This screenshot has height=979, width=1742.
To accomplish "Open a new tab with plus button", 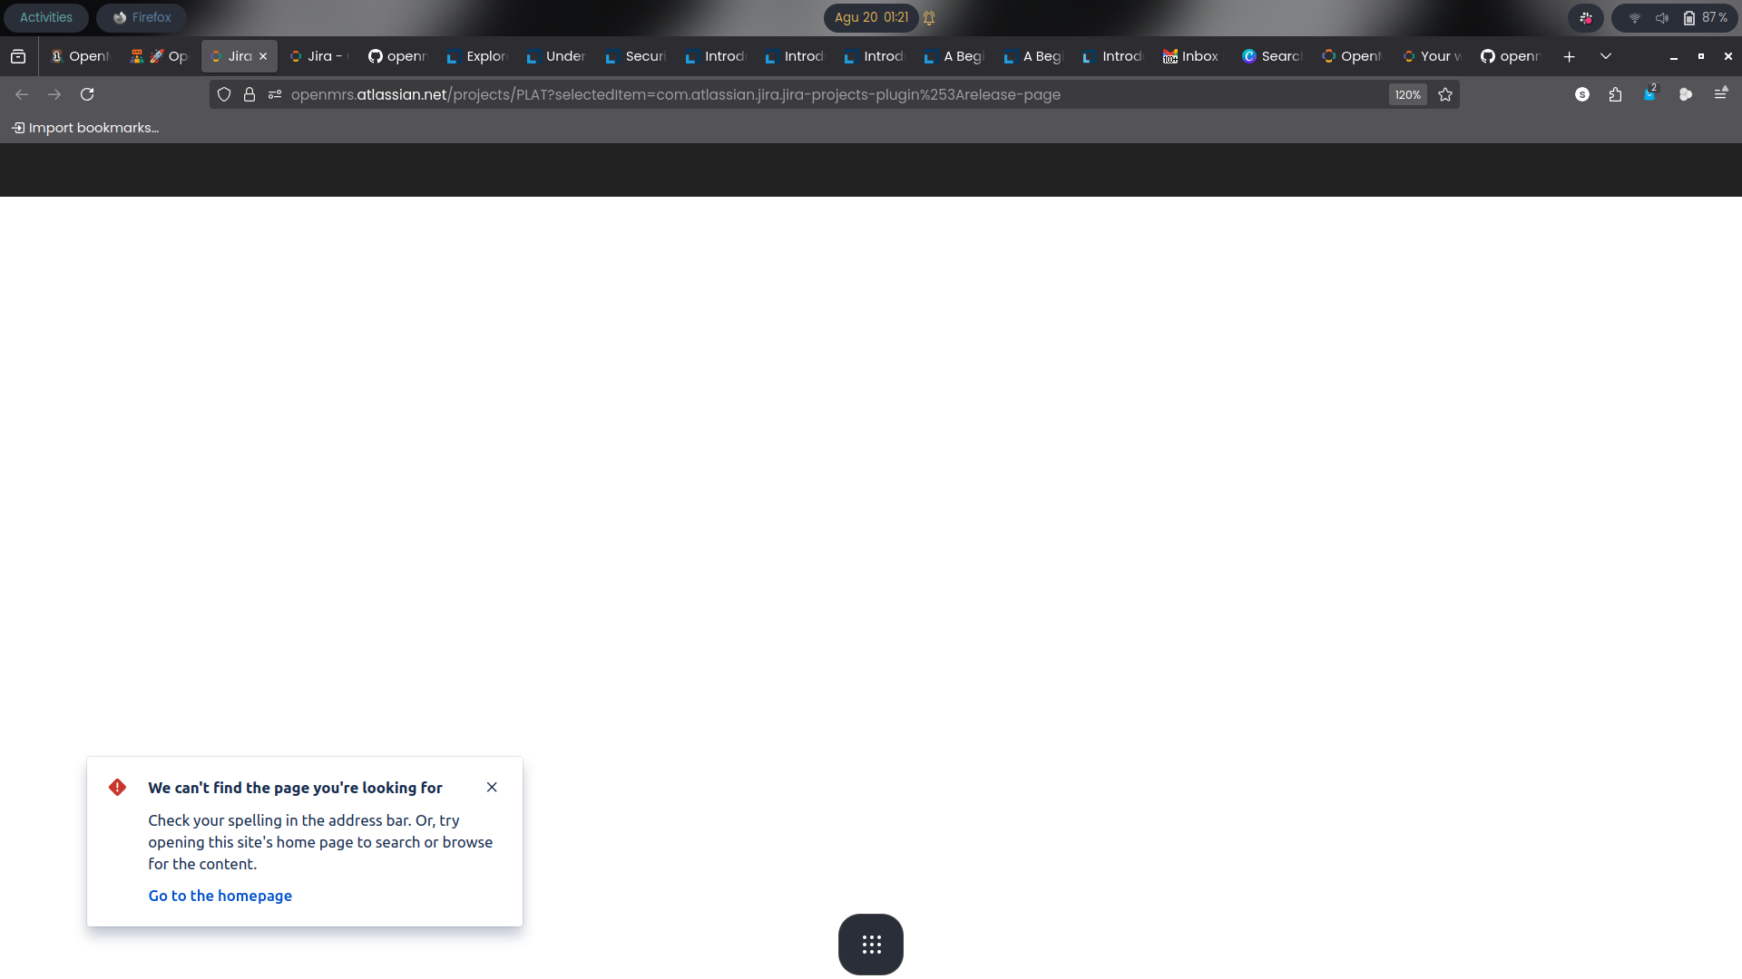I will 1569,56.
